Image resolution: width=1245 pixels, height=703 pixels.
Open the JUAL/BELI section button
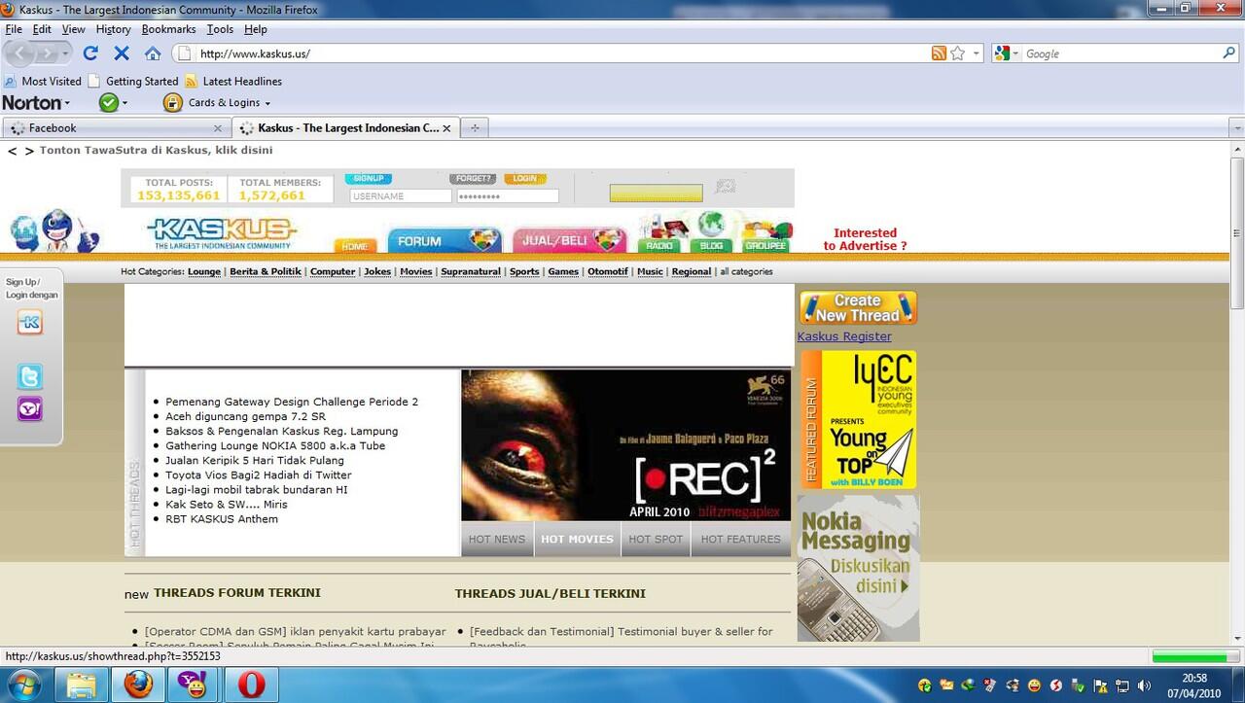[569, 241]
